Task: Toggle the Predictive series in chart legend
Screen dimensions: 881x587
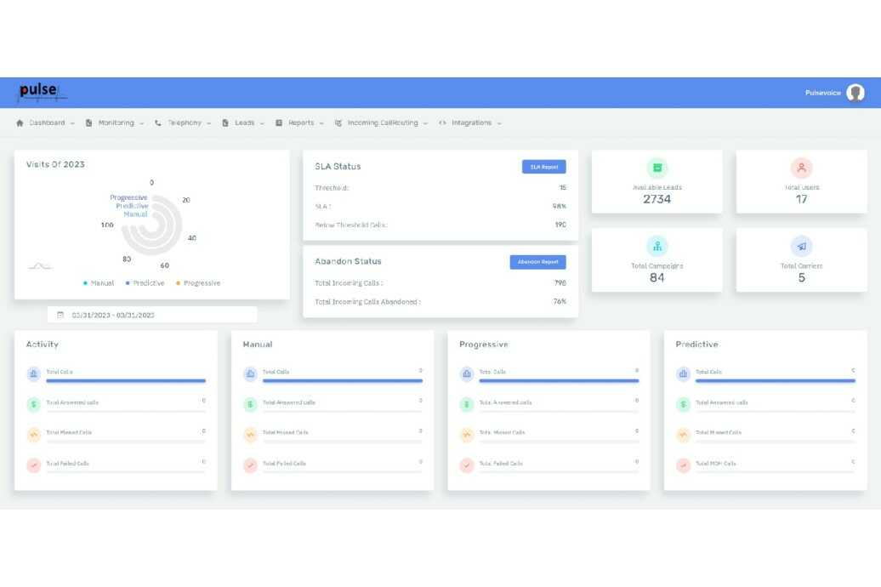Action: pos(145,282)
